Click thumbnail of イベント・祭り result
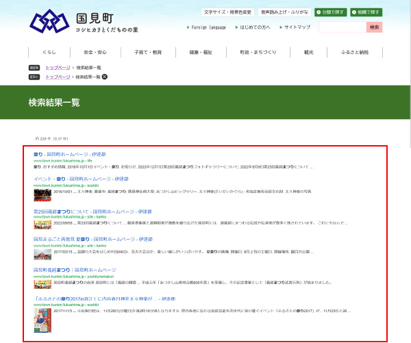 pyautogui.click(x=42, y=195)
